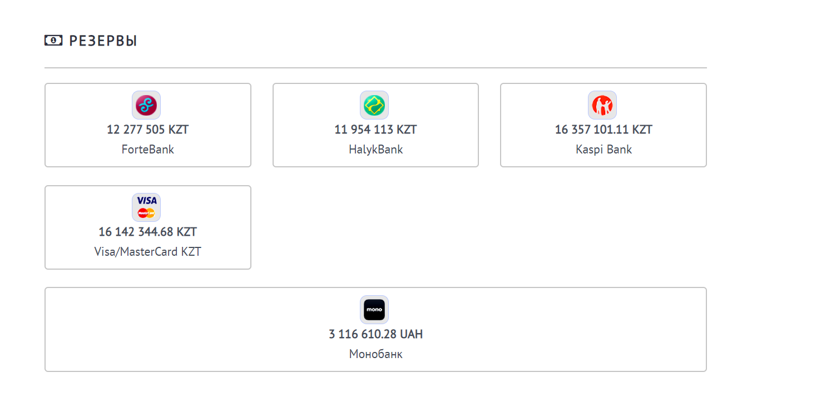
Task: Click the Visa/MasterCard logo icon
Action: click(x=146, y=207)
